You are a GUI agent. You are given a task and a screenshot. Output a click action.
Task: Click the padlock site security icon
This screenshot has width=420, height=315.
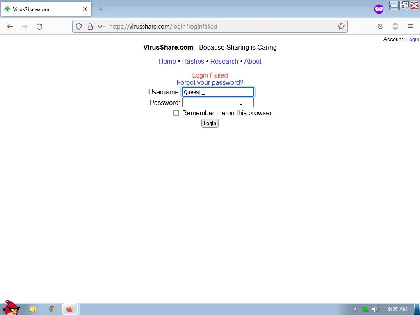[x=90, y=26]
